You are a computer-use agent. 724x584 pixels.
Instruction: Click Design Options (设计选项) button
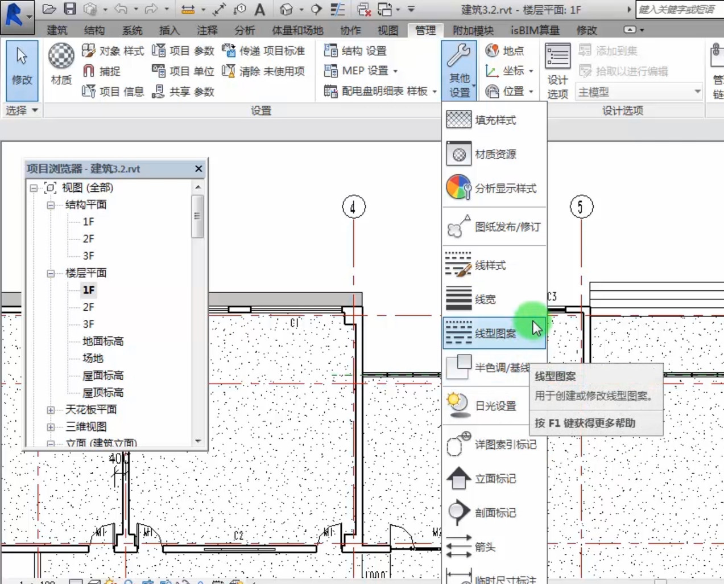pyautogui.click(x=557, y=71)
